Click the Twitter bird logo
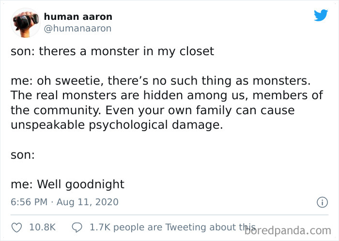Screen dimensions: 339x241 click(321, 15)
